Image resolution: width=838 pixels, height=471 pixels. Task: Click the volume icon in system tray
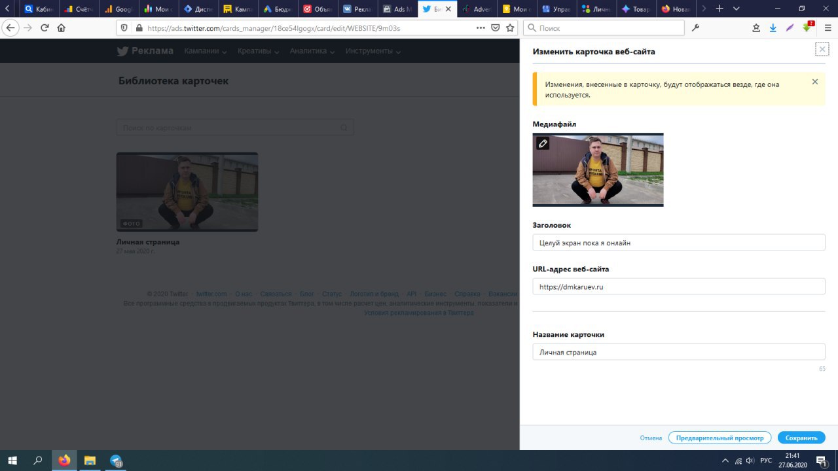[x=750, y=461]
